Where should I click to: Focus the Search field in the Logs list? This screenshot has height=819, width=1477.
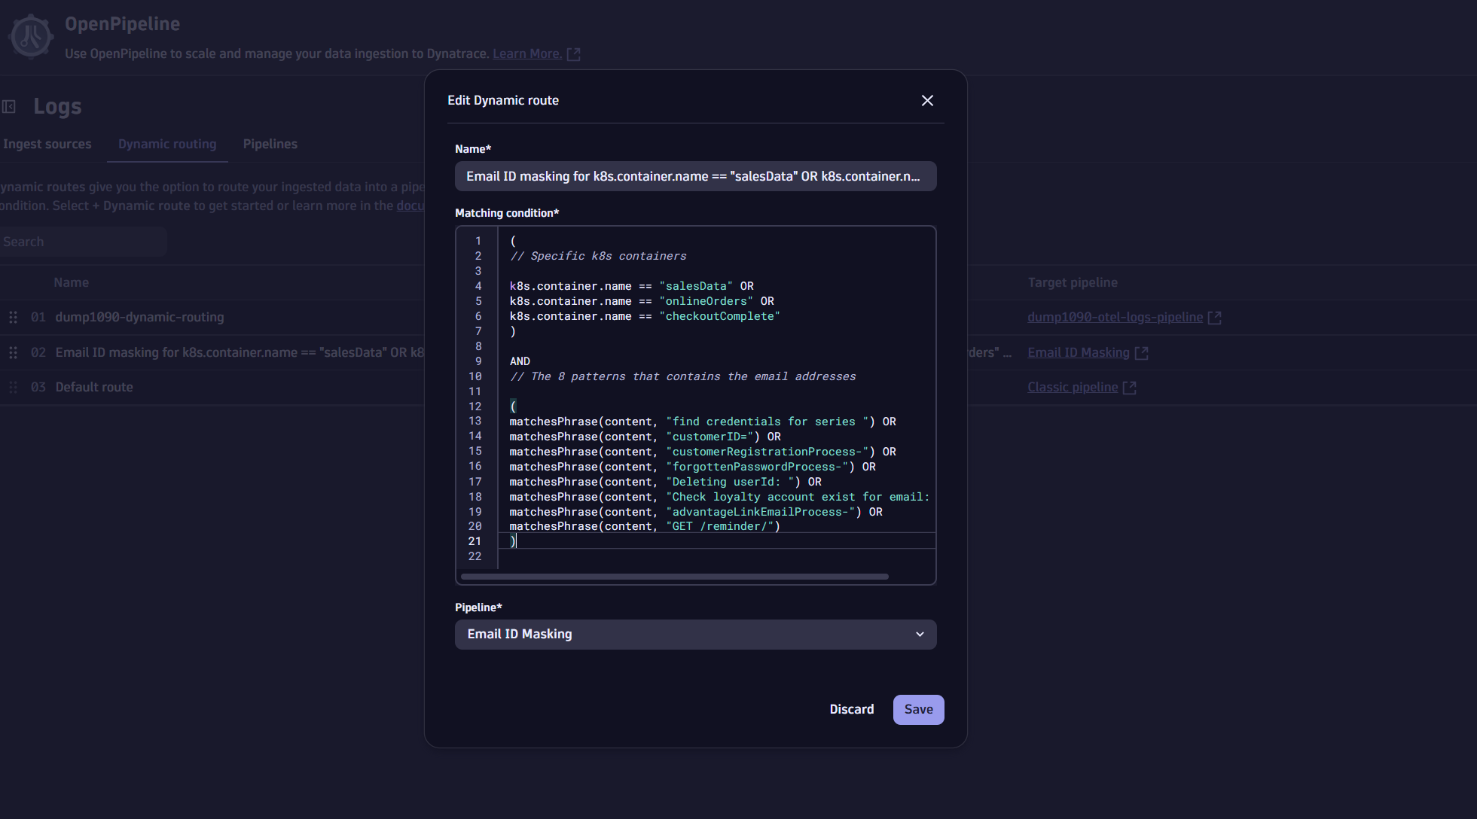coord(83,242)
